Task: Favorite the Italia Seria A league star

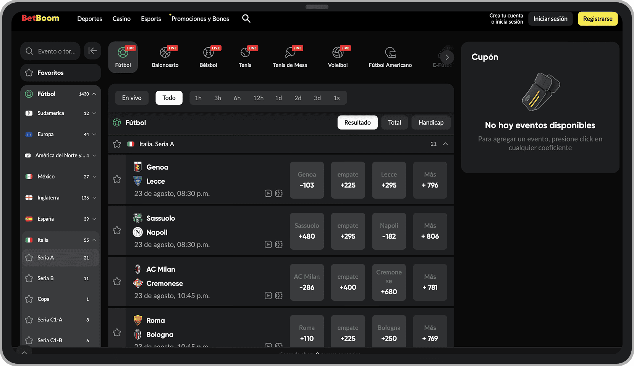Action: [117, 144]
